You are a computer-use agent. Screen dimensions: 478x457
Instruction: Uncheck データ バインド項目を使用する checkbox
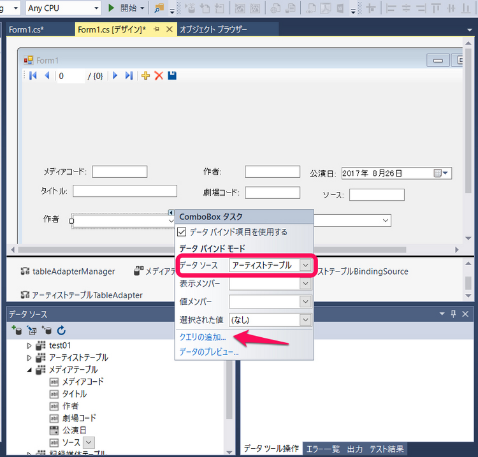[x=182, y=232]
